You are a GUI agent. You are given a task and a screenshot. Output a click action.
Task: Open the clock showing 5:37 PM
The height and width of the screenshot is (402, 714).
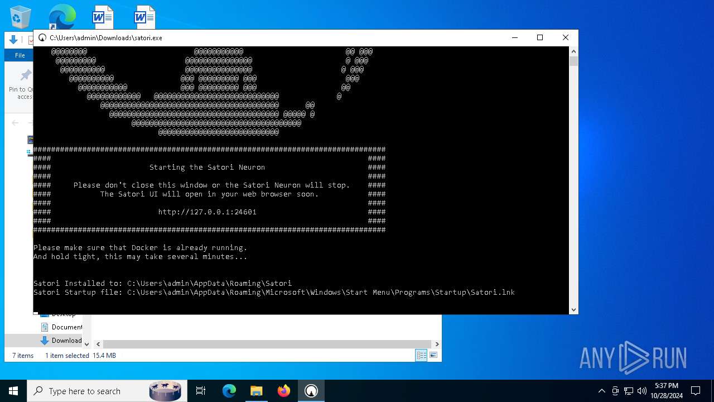coord(667,391)
